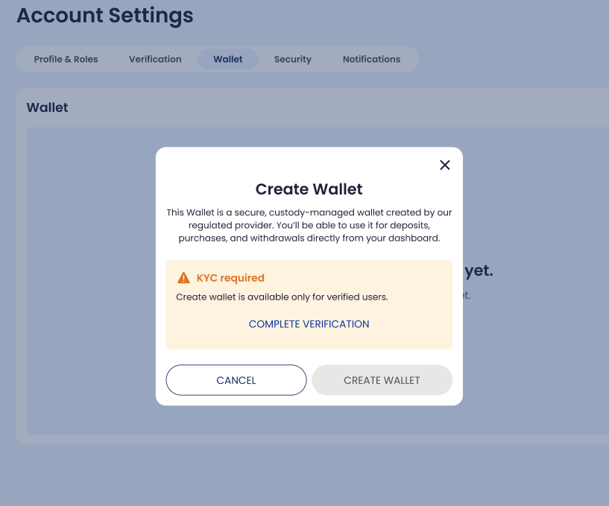Click the partially hidden 'yet.' text
The height and width of the screenshot is (506, 609).
tap(479, 271)
